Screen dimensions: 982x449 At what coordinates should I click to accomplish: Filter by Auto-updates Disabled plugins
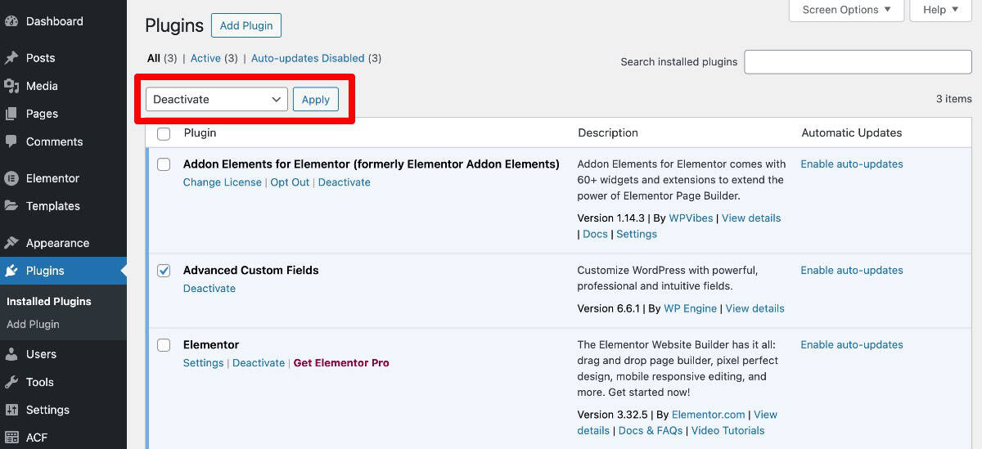[x=308, y=58]
